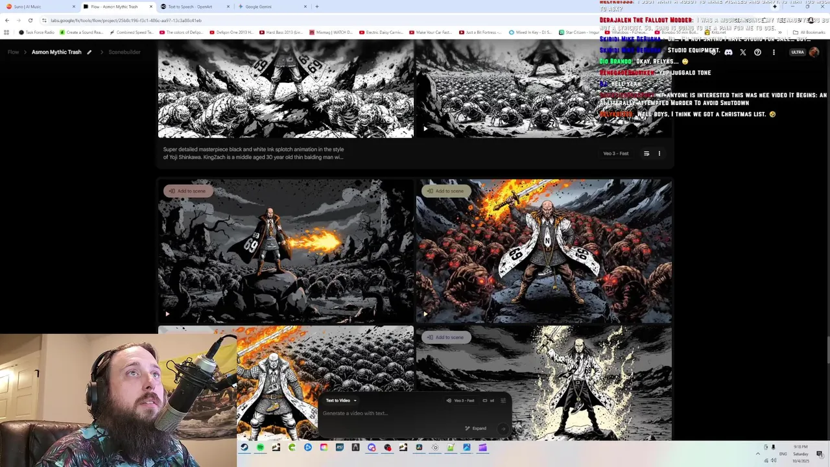Open Just a Bit Fortress bookmark
The height and width of the screenshot is (467, 830).
[481, 32]
